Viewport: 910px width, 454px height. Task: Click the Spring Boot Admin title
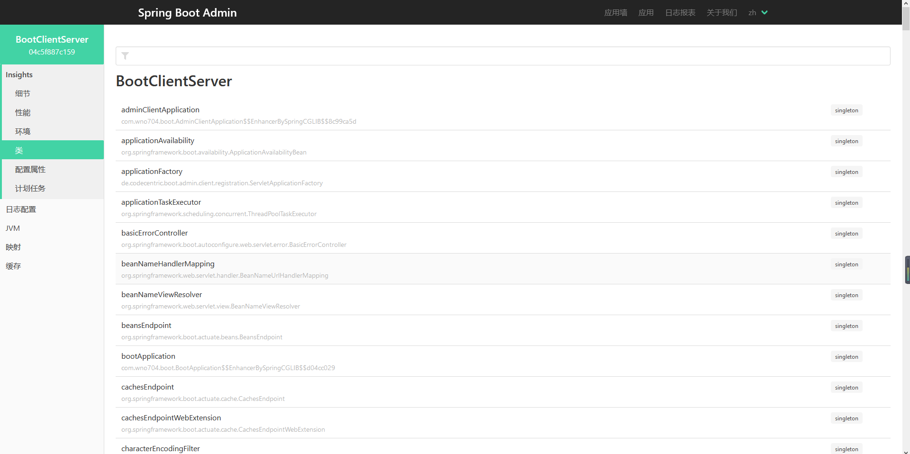click(x=187, y=13)
